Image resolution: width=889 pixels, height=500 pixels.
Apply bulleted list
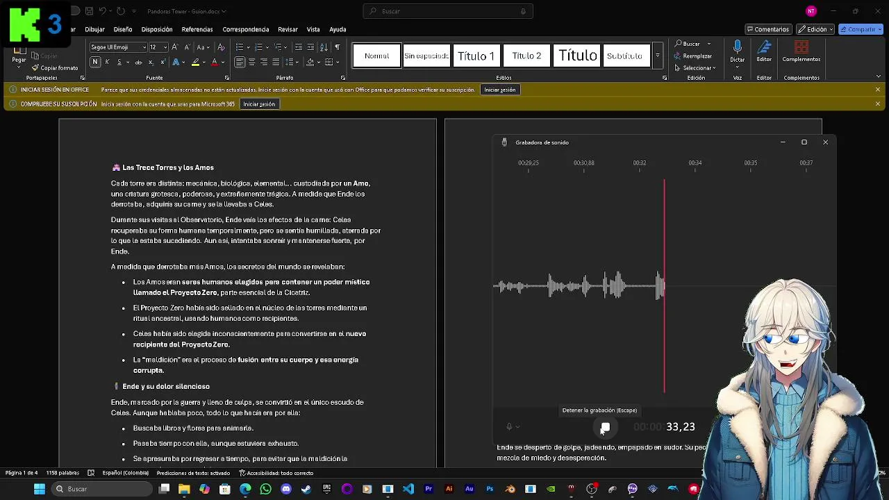click(x=240, y=47)
